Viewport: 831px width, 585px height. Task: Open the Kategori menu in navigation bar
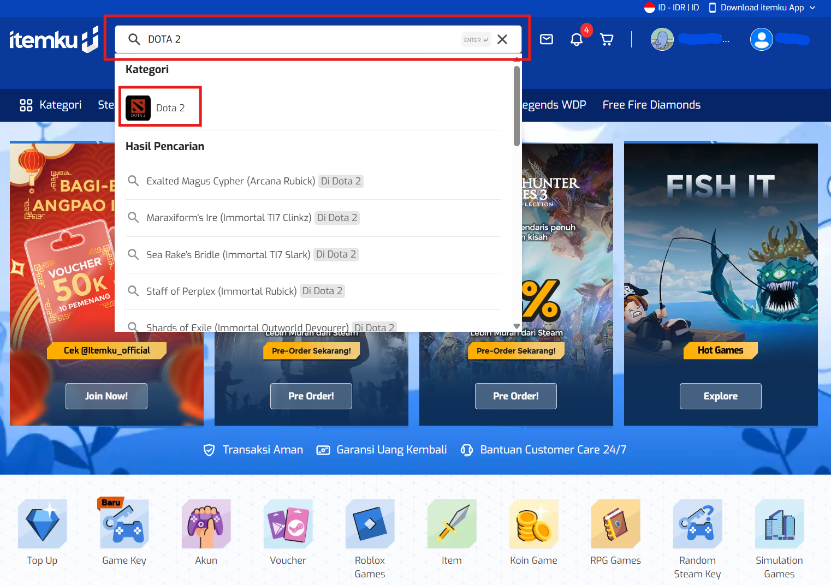tap(51, 105)
